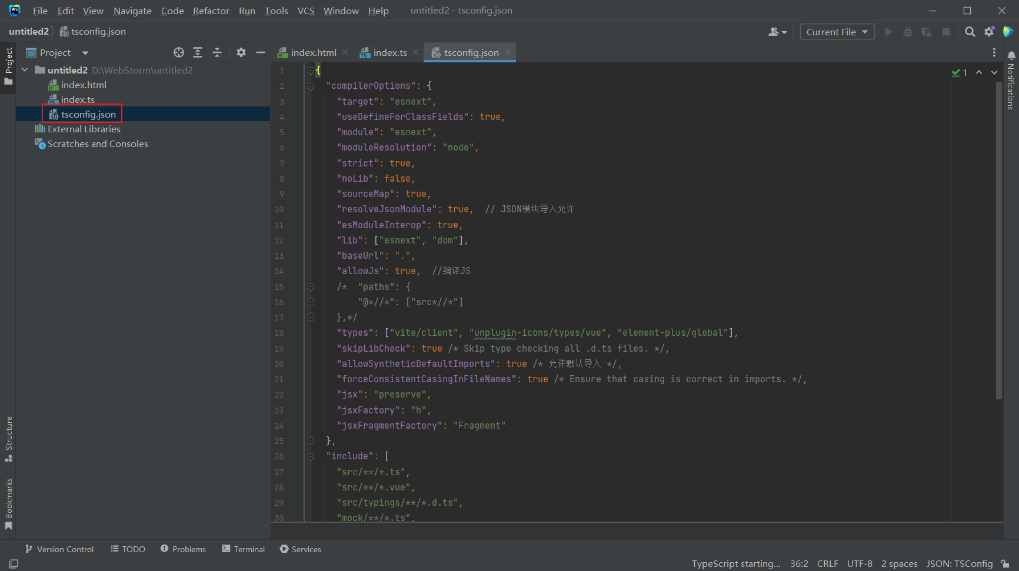Click Collapse All in the Project panel

[217, 52]
